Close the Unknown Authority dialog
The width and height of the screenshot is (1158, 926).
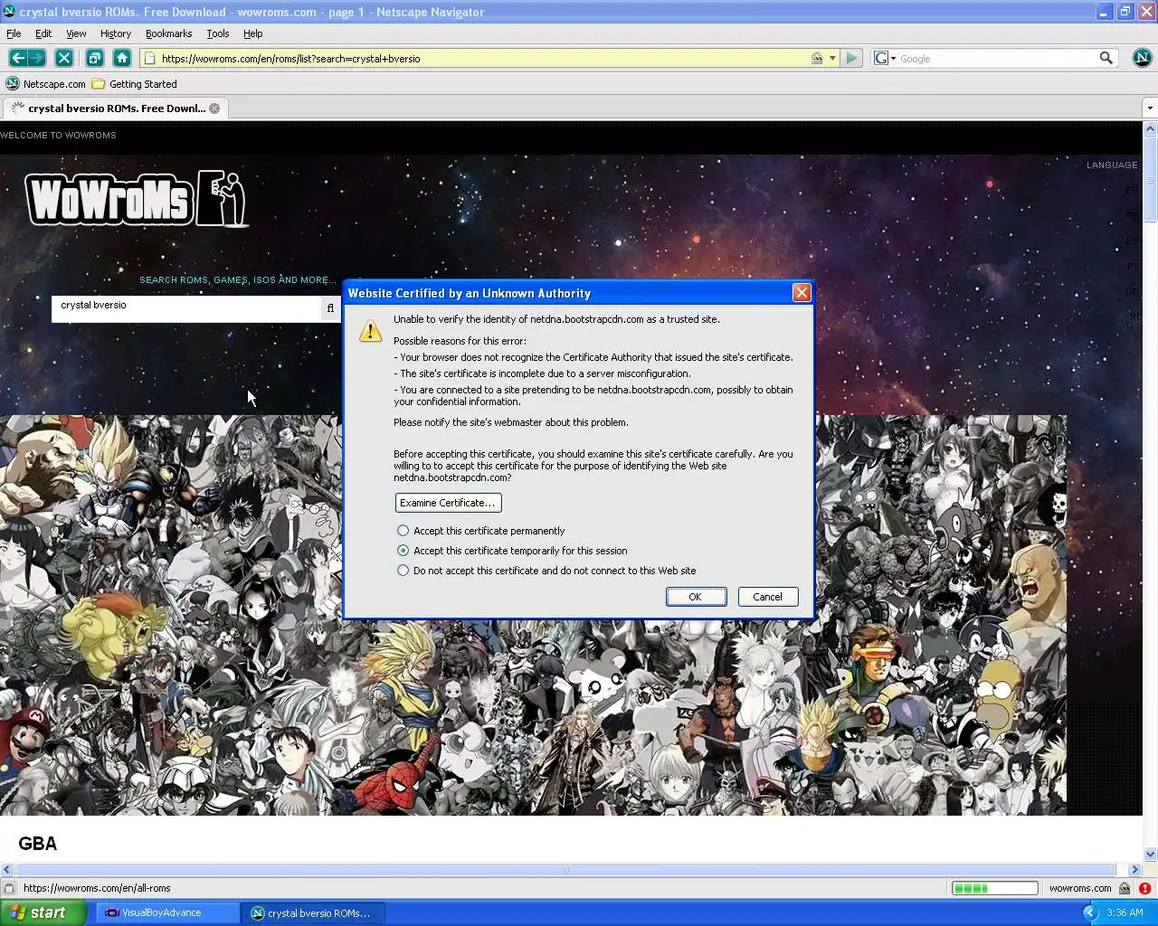tap(801, 292)
